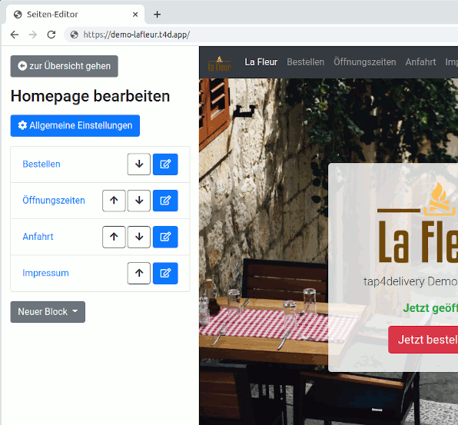Click the Jetzt geöffnet status text
The width and height of the screenshot is (458, 425).
pos(430,308)
